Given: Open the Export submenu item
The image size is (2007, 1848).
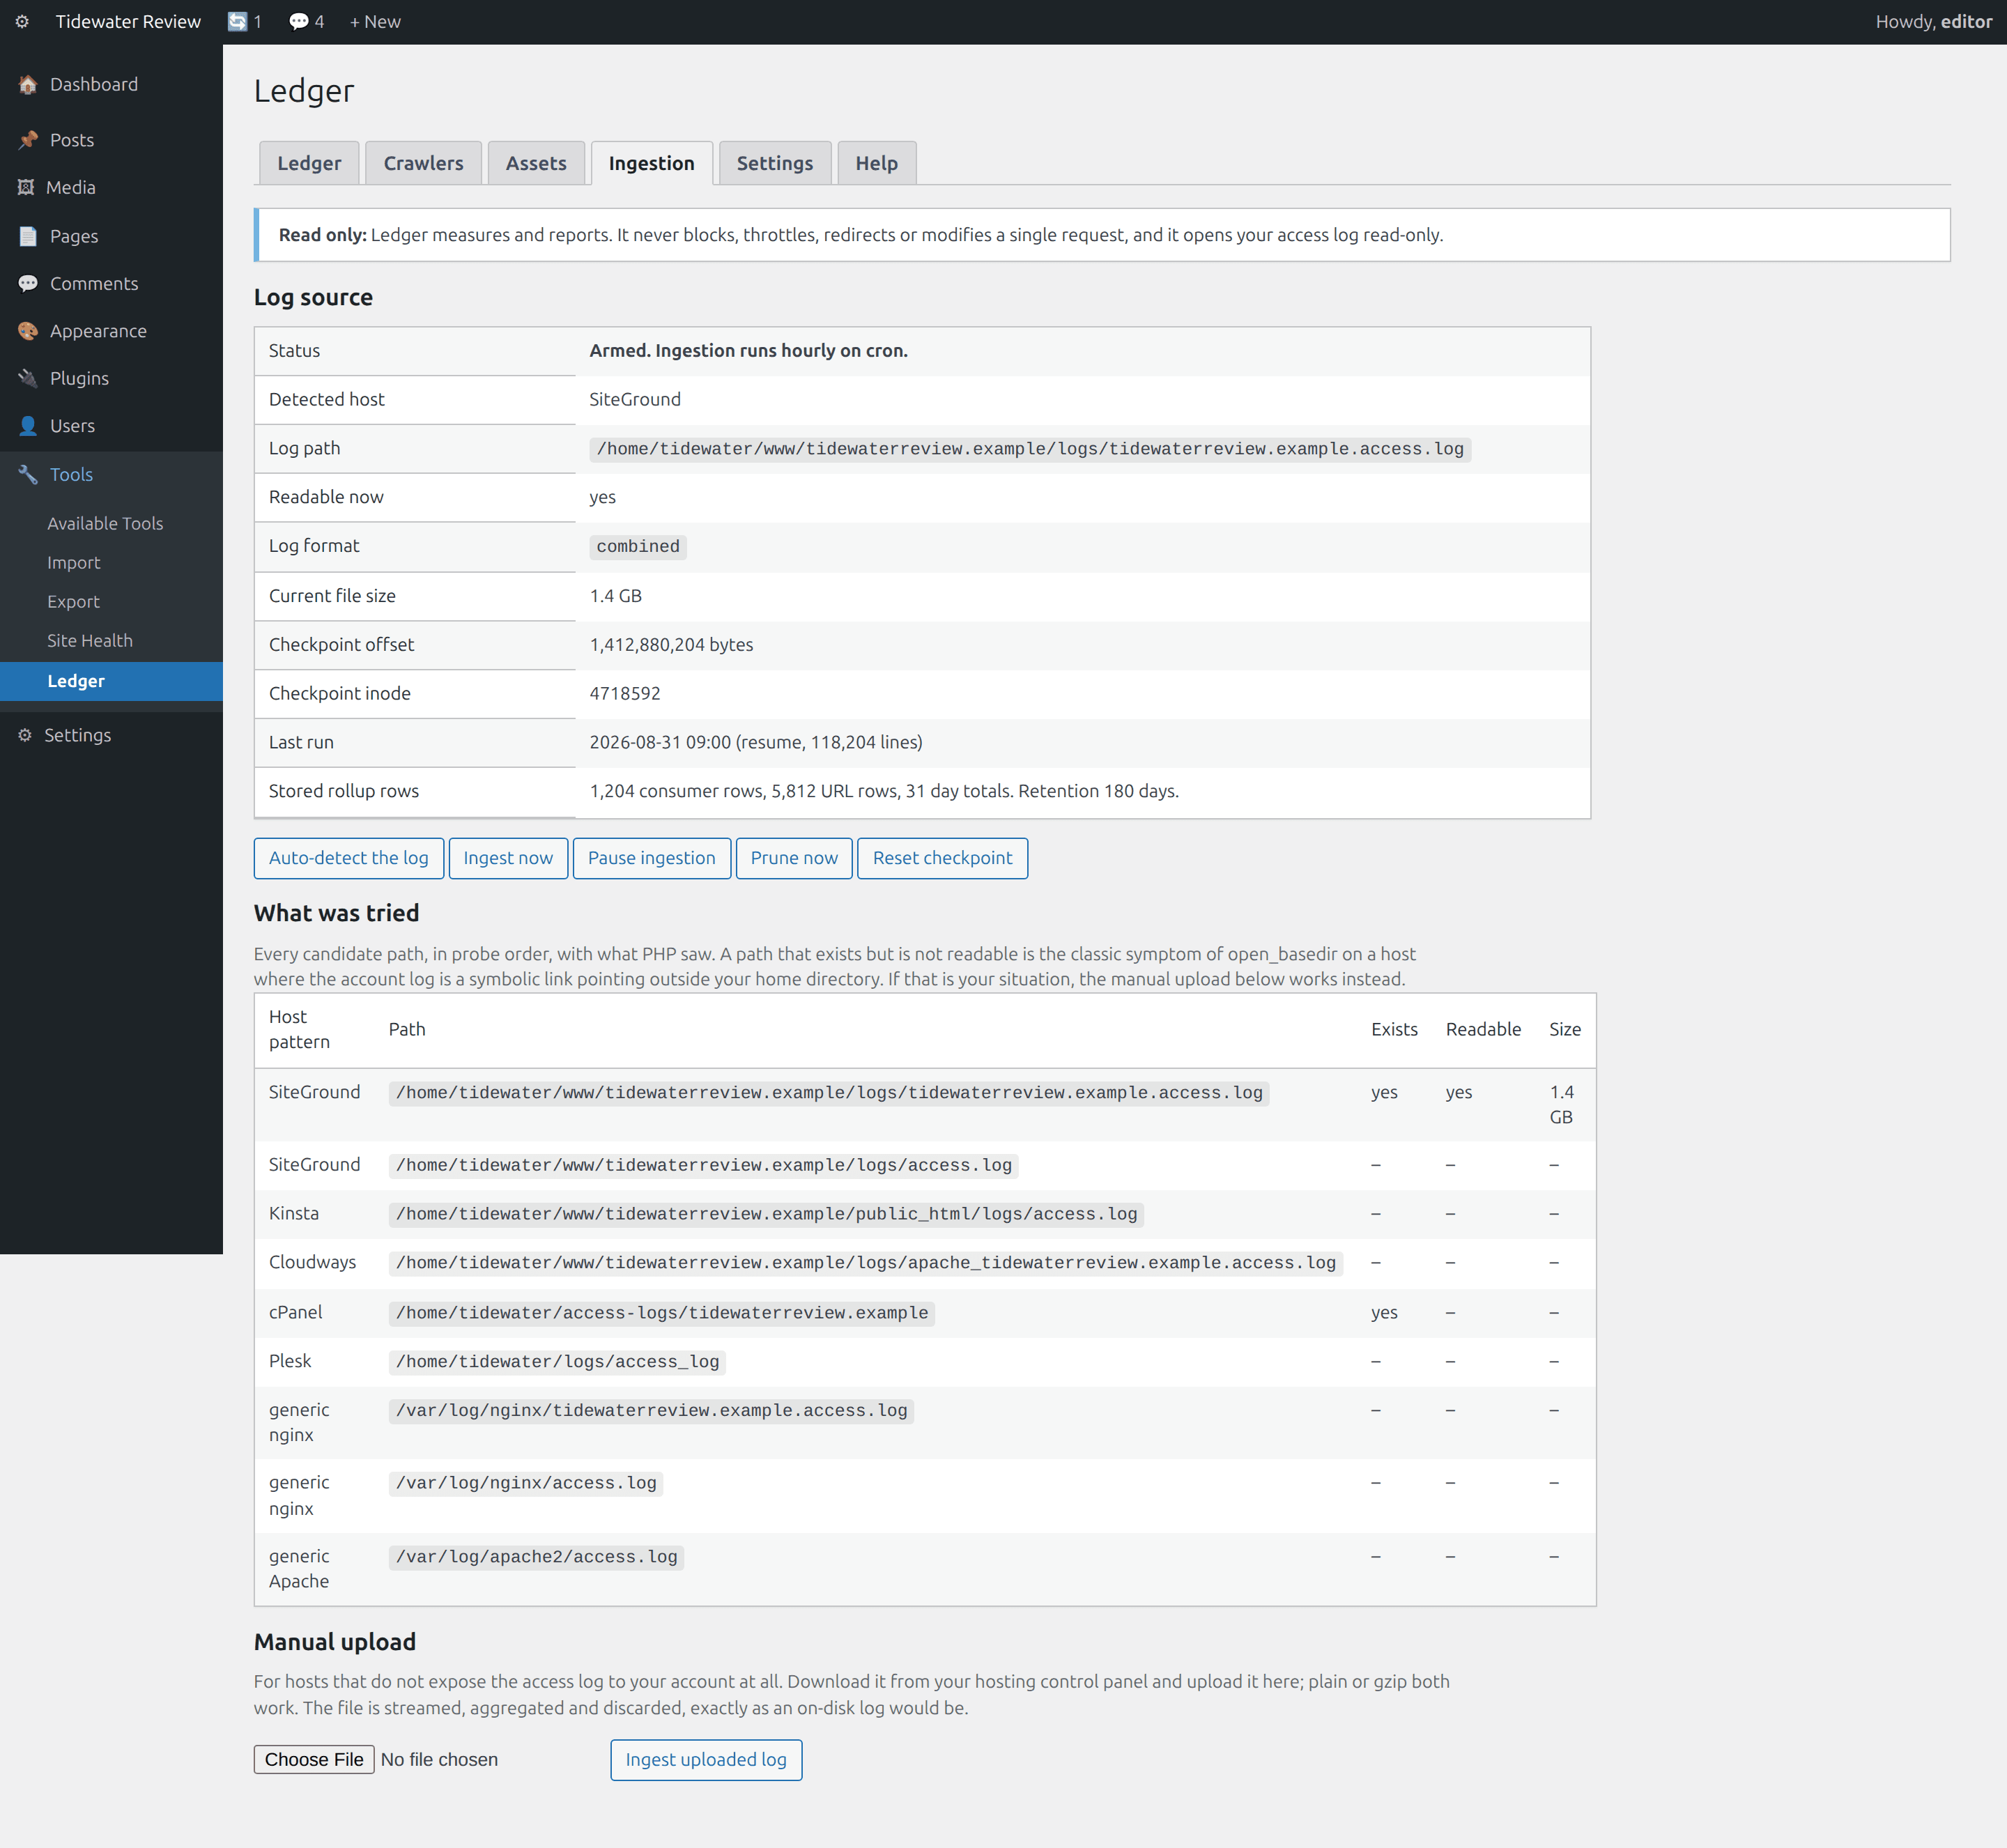Looking at the screenshot, I should pyautogui.click(x=73, y=601).
